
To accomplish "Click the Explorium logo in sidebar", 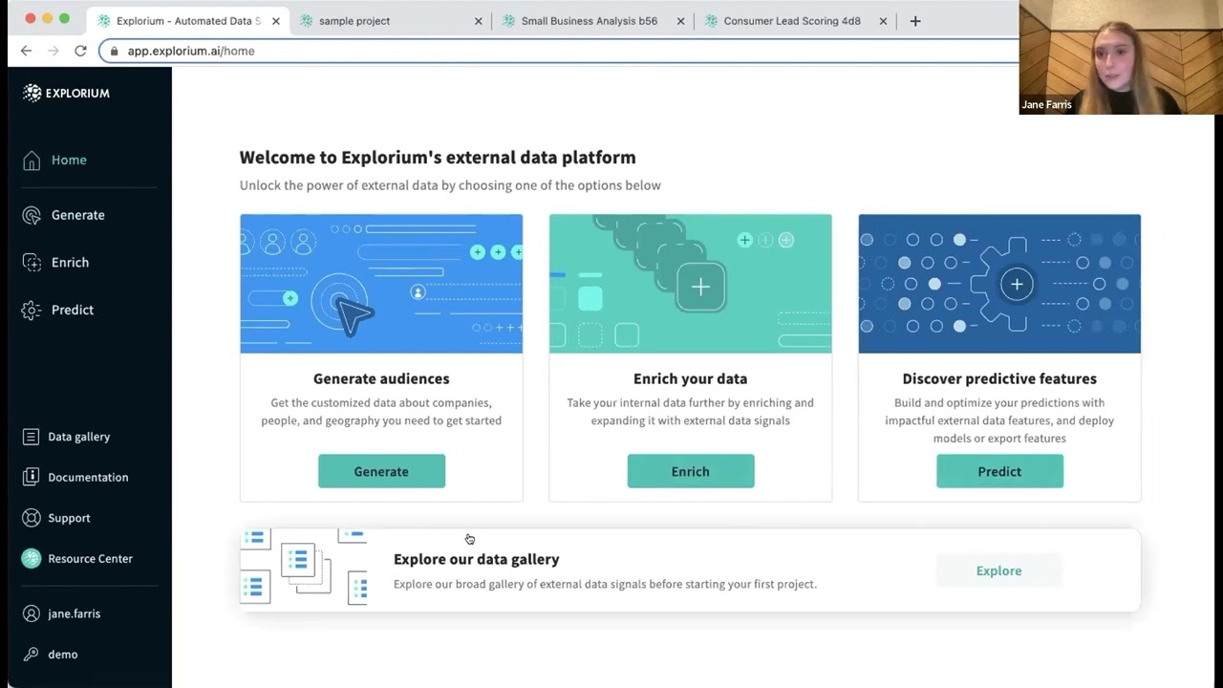I will pyautogui.click(x=66, y=93).
